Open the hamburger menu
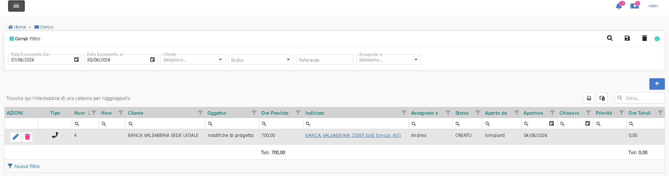Image resolution: width=669 pixels, height=176 pixels. (x=16, y=6)
